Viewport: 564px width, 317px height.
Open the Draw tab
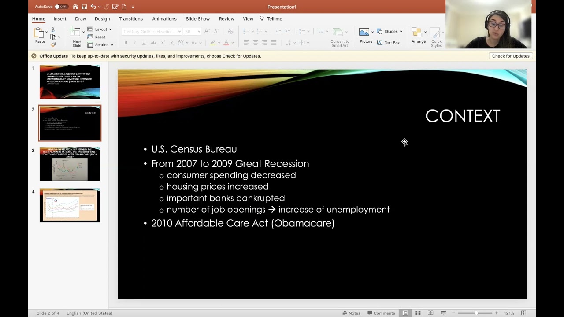pyautogui.click(x=81, y=19)
